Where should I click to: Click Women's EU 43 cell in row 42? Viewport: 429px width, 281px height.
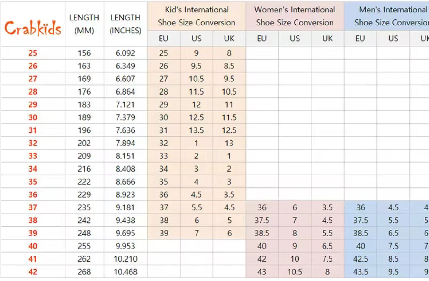click(x=262, y=272)
